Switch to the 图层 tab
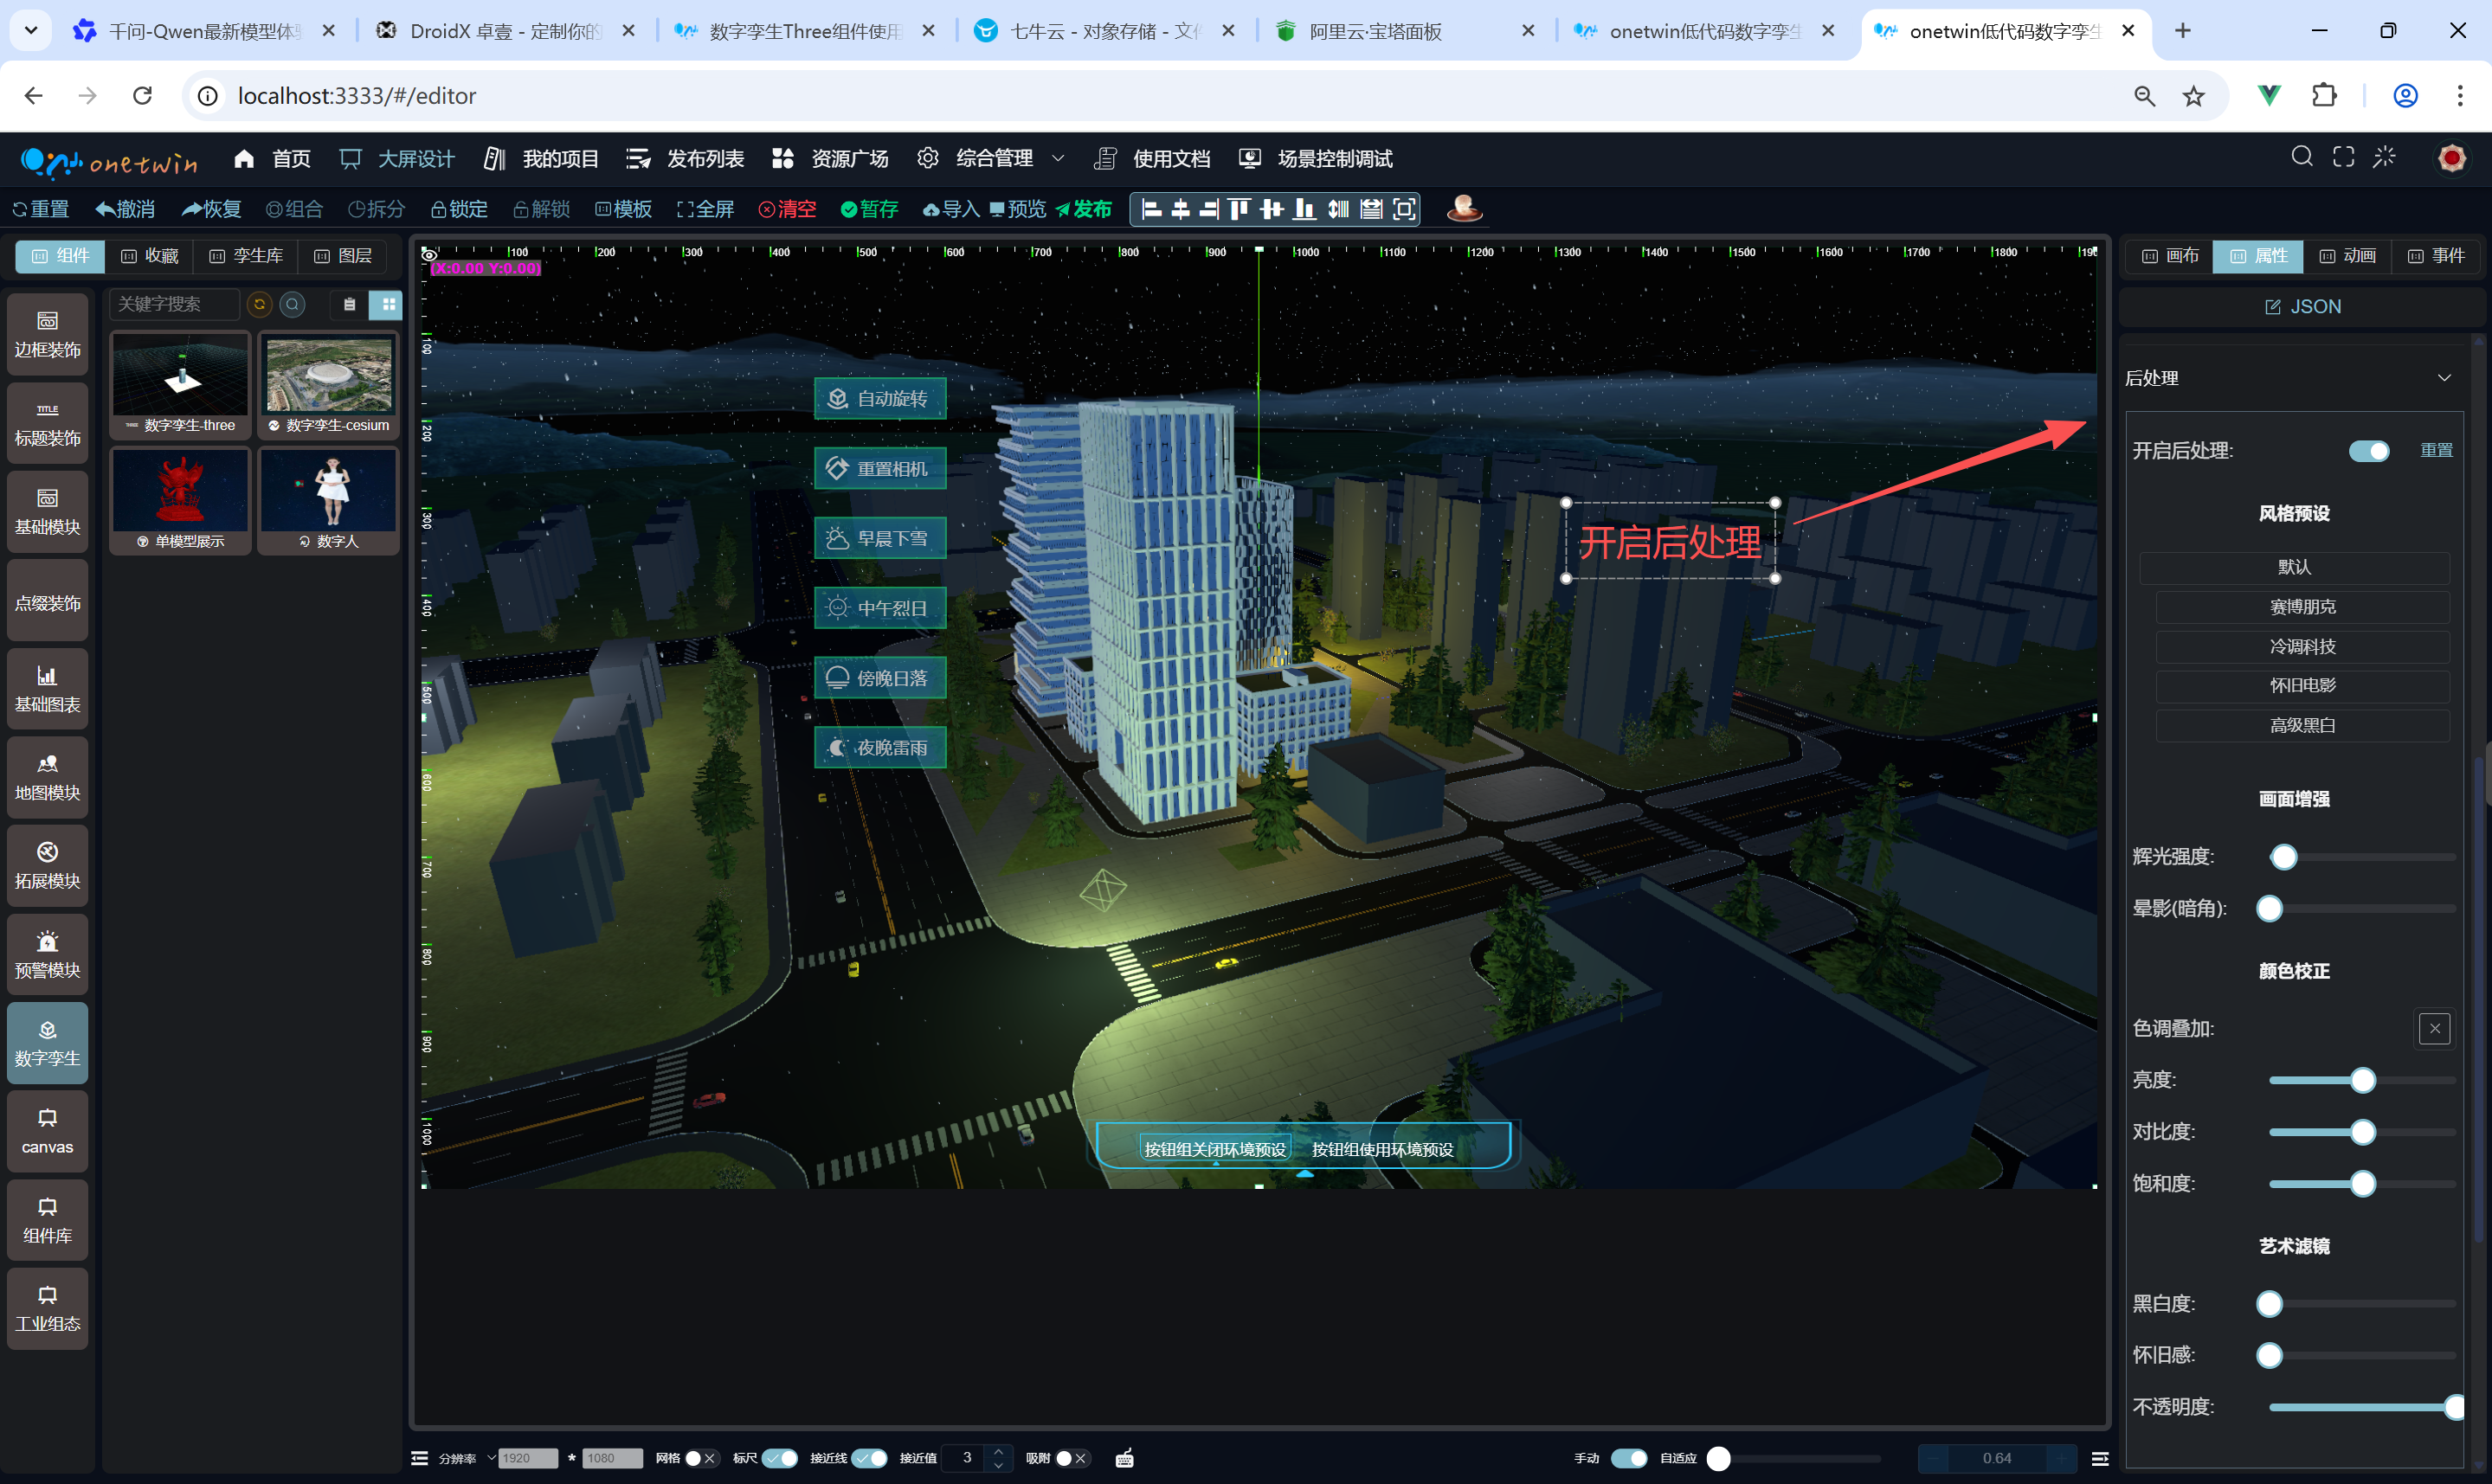Viewport: 2492px width, 1484px height. pyautogui.click(x=343, y=256)
